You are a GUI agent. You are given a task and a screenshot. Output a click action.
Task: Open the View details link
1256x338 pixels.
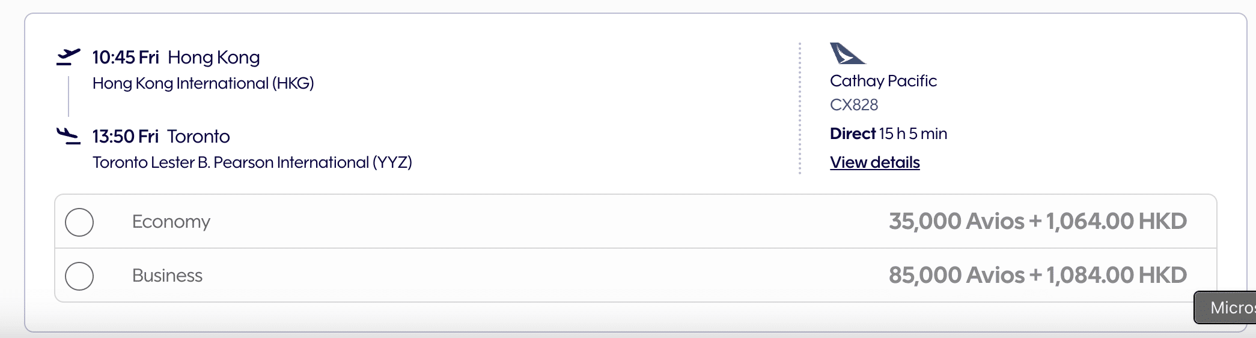click(874, 162)
